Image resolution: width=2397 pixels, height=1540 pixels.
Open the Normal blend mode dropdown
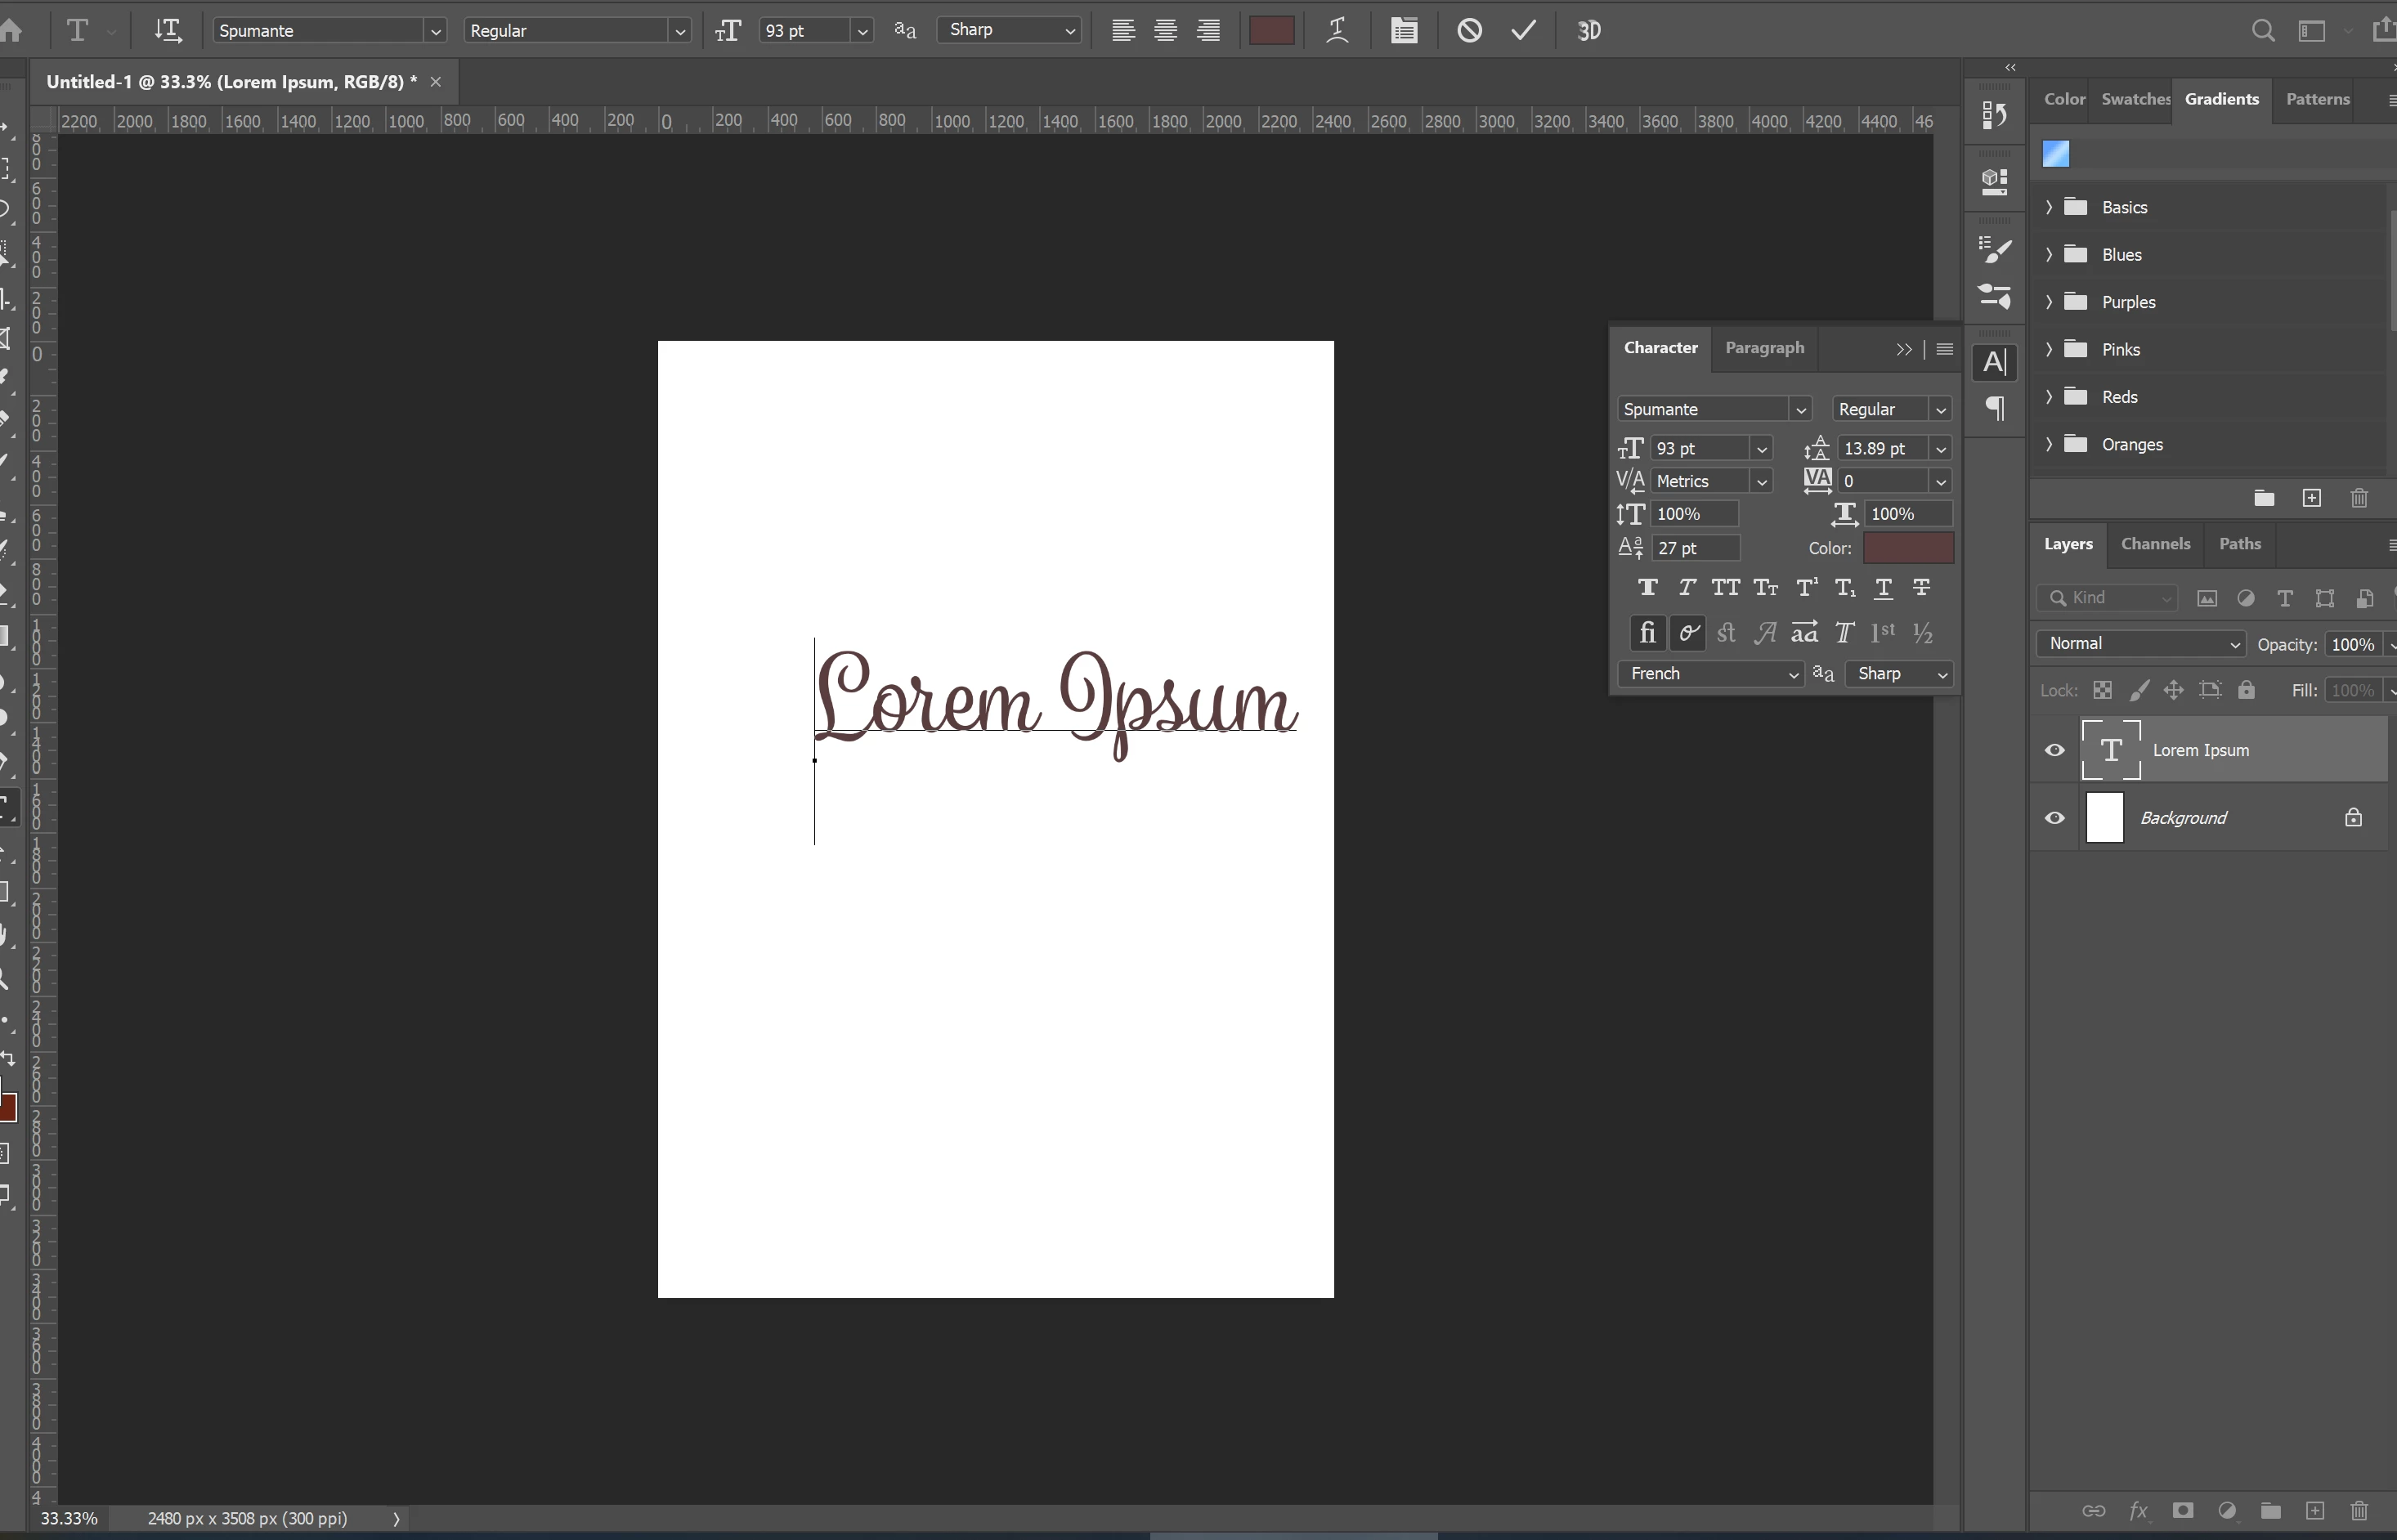[2141, 644]
